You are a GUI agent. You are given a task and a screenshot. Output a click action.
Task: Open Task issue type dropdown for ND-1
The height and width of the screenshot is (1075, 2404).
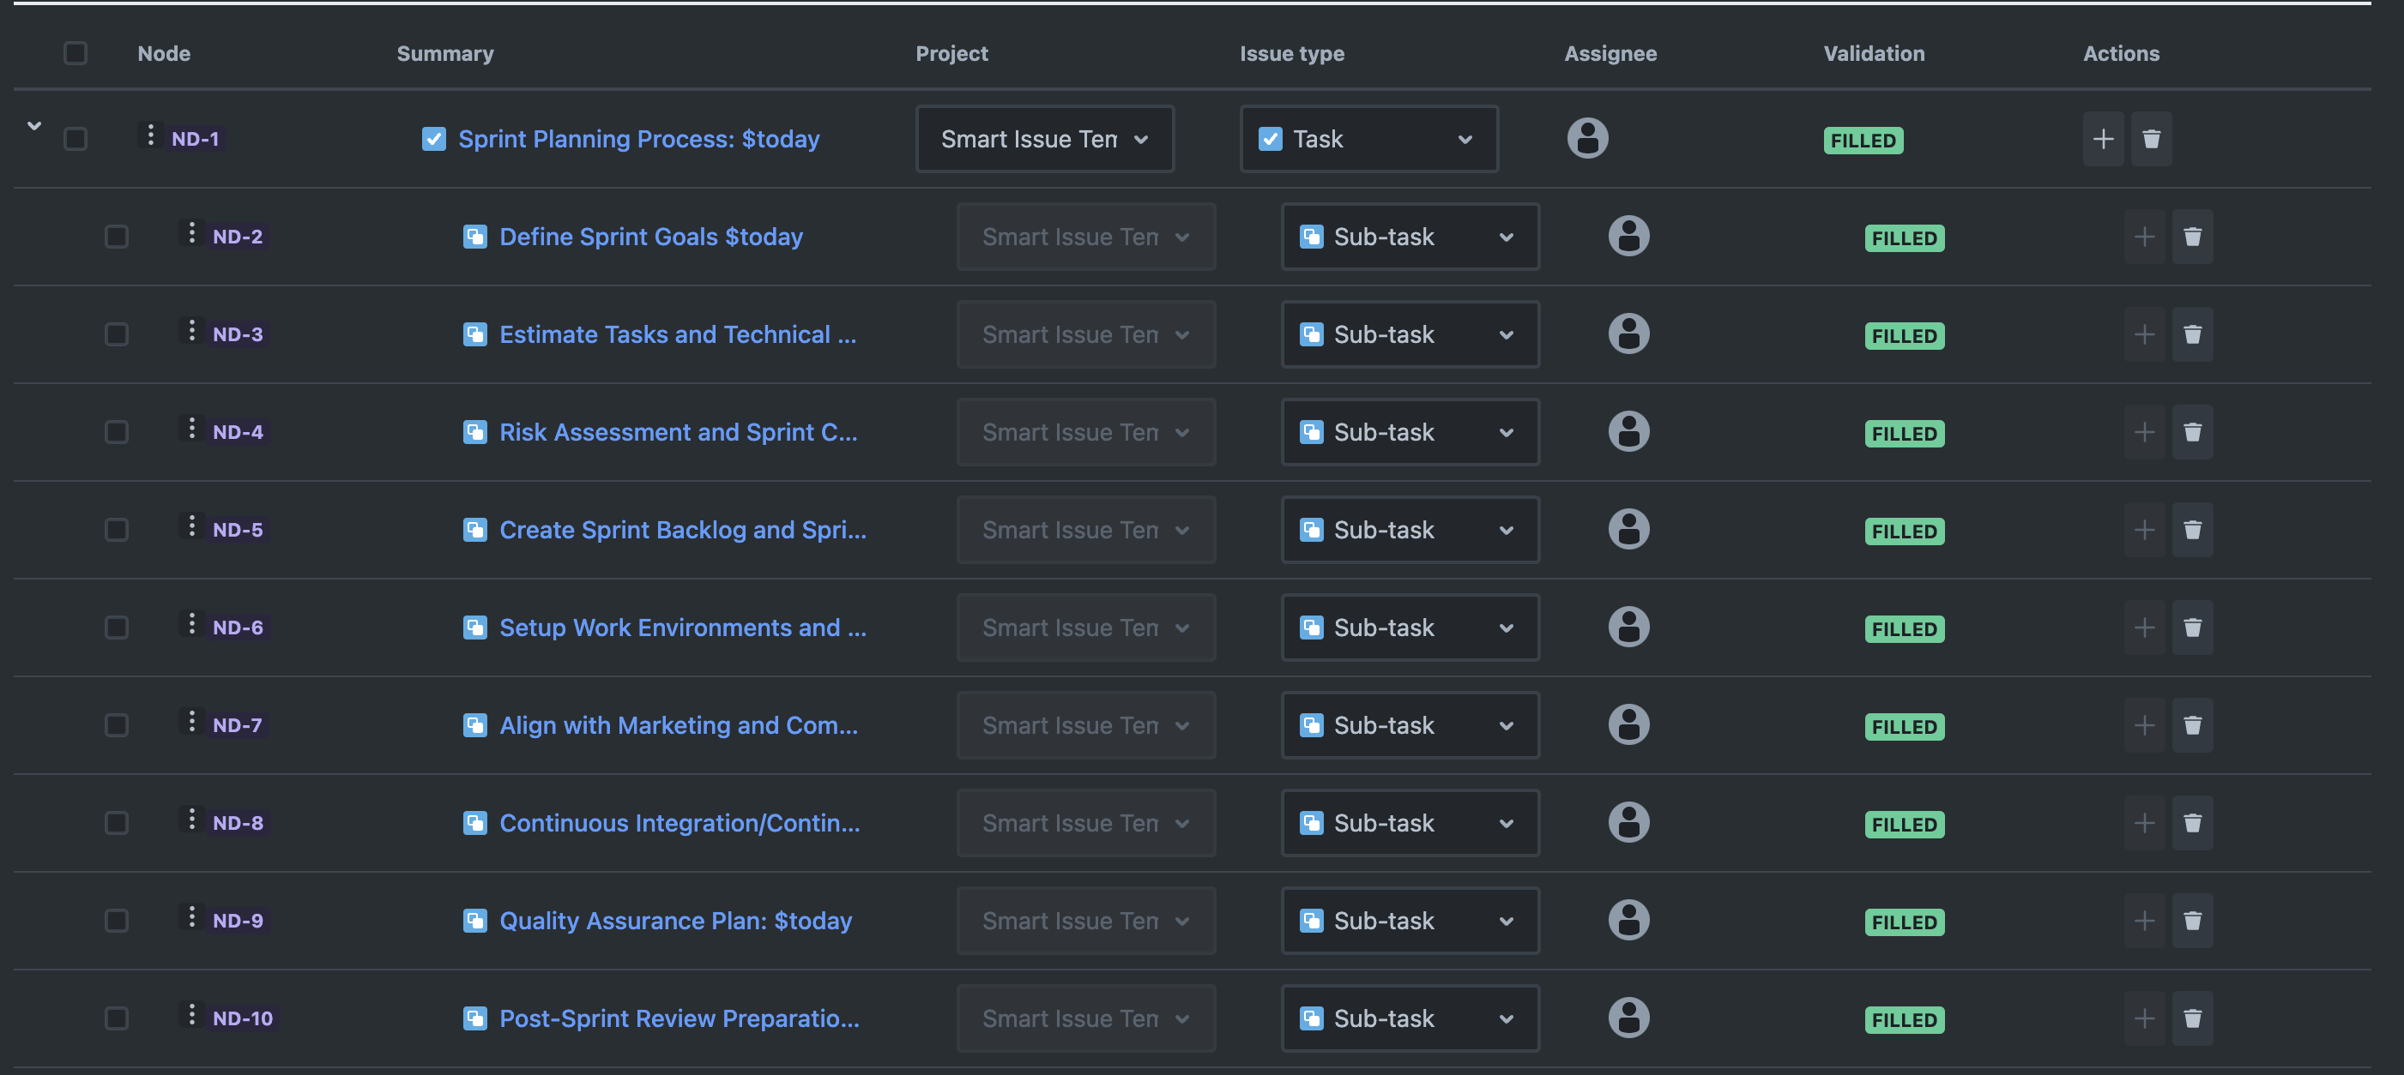pyautogui.click(x=1368, y=139)
